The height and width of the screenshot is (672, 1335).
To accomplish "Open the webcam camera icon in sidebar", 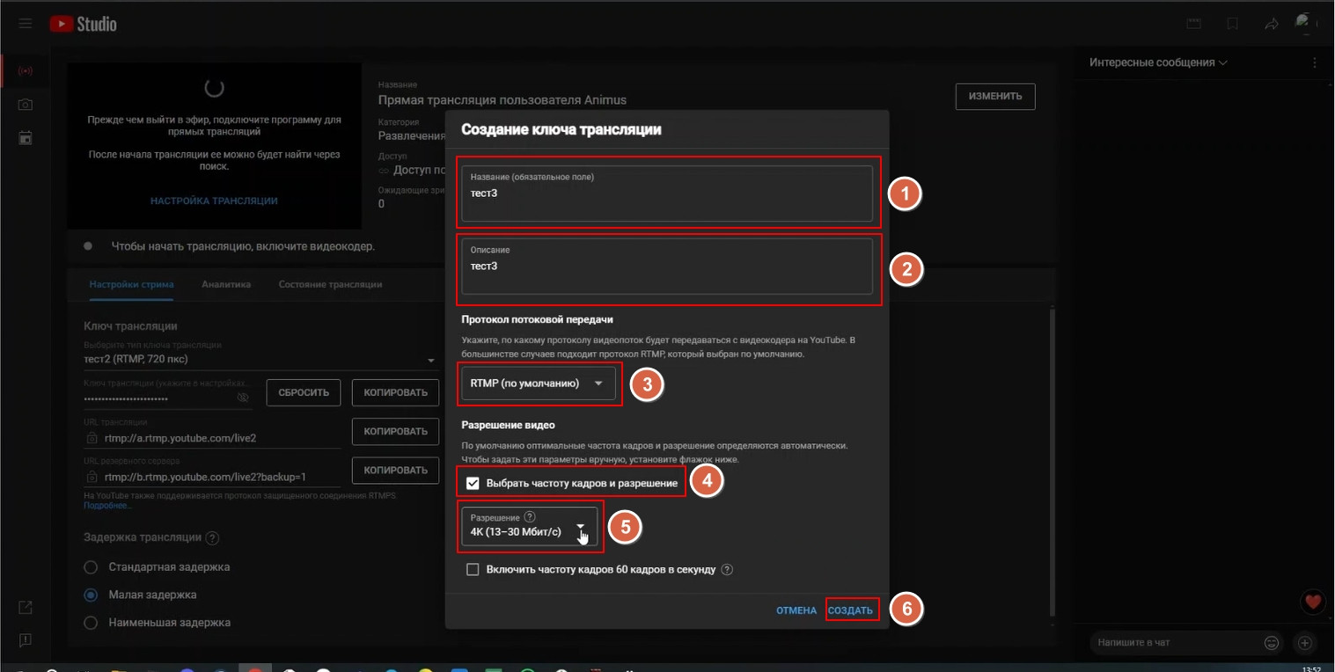I will pos(26,105).
